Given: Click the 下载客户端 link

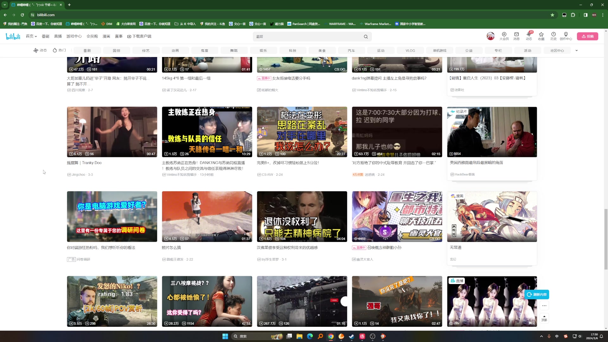Looking at the screenshot, I should click(x=139, y=36).
